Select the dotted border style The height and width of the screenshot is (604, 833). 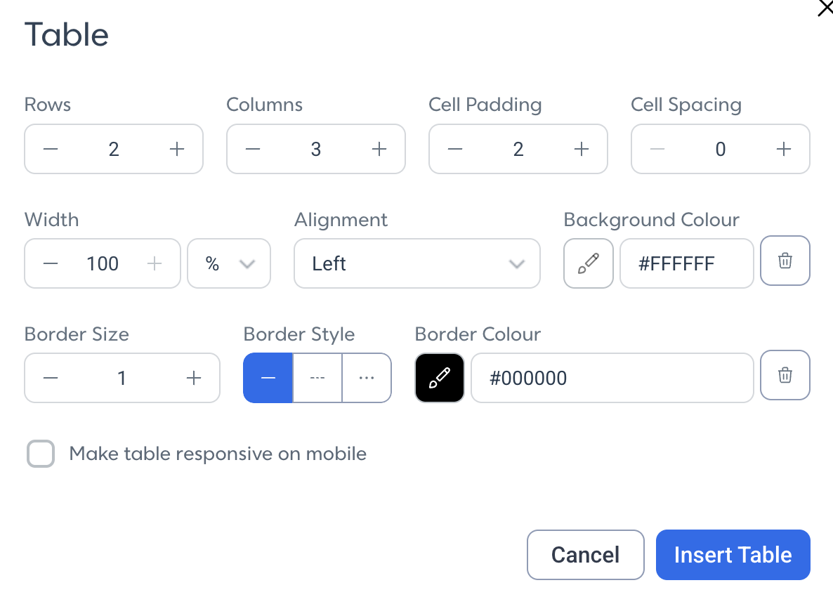[x=367, y=378]
